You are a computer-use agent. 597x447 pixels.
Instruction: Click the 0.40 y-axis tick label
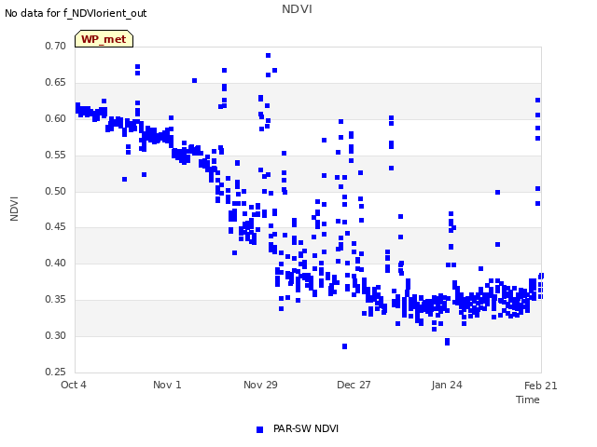pos(56,263)
